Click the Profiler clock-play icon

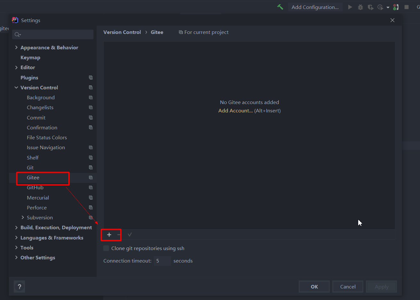(x=380, y=7)
